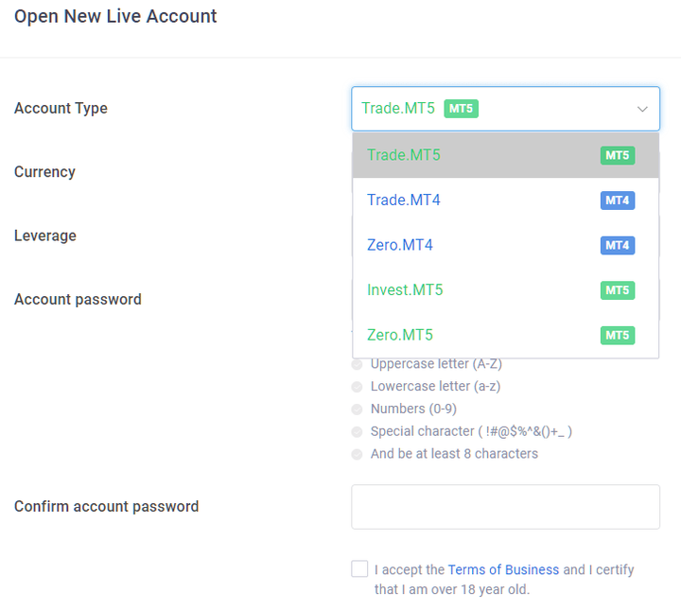
Task: Click the Account Type combo box
Action: click(x=505, y=109)
